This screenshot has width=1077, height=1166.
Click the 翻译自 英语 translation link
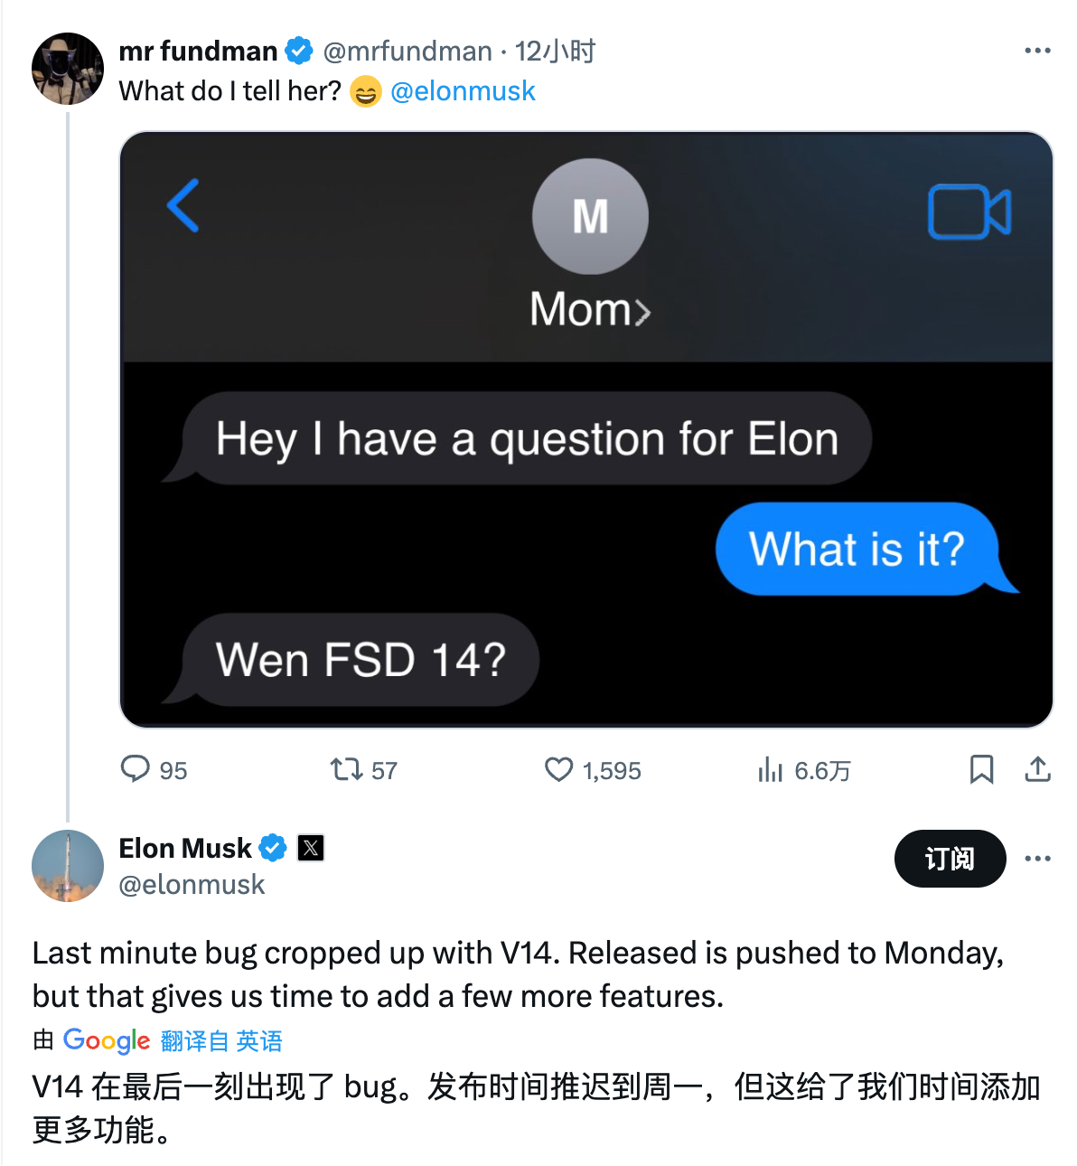pyautogui.click(x=221, y=1041)
